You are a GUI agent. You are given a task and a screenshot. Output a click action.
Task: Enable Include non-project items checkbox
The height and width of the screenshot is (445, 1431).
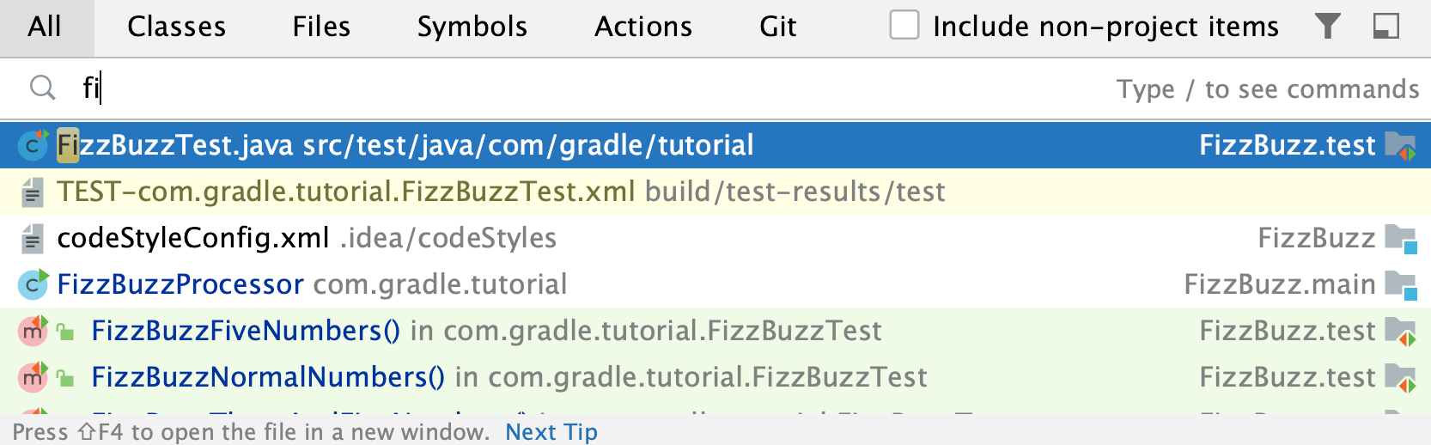pyautogui.click(x=904, y=25)
